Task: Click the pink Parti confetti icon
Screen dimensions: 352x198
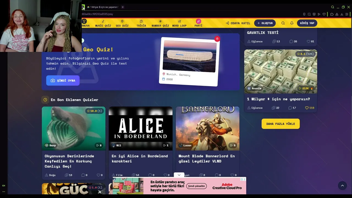Action: pyautogui.click(x=199, y=21)
